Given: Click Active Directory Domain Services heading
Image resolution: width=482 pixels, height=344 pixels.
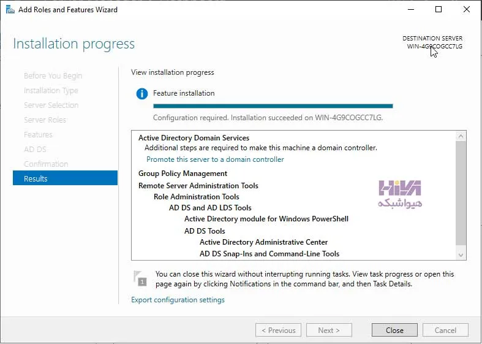Looking at the screenshot, I should coord(194,138).
